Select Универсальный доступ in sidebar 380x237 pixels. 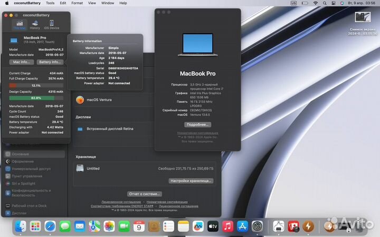(x=35, y=169)
